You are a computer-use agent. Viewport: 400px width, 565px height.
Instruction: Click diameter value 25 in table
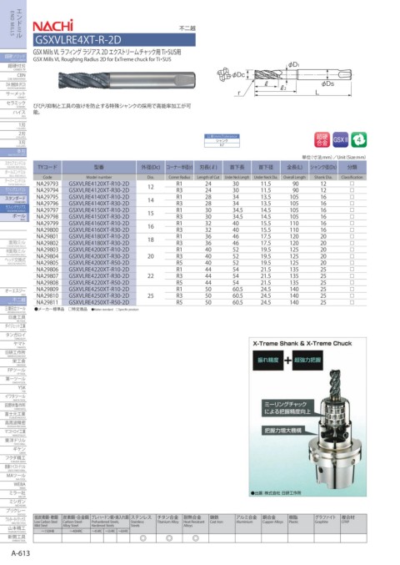click(150, 295)
